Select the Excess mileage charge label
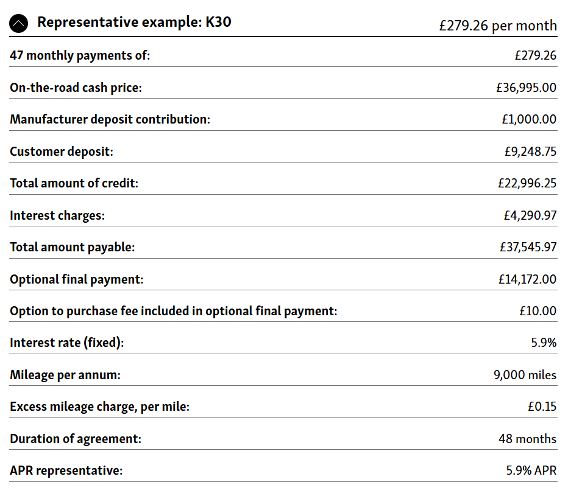 [x=99, y=407]
